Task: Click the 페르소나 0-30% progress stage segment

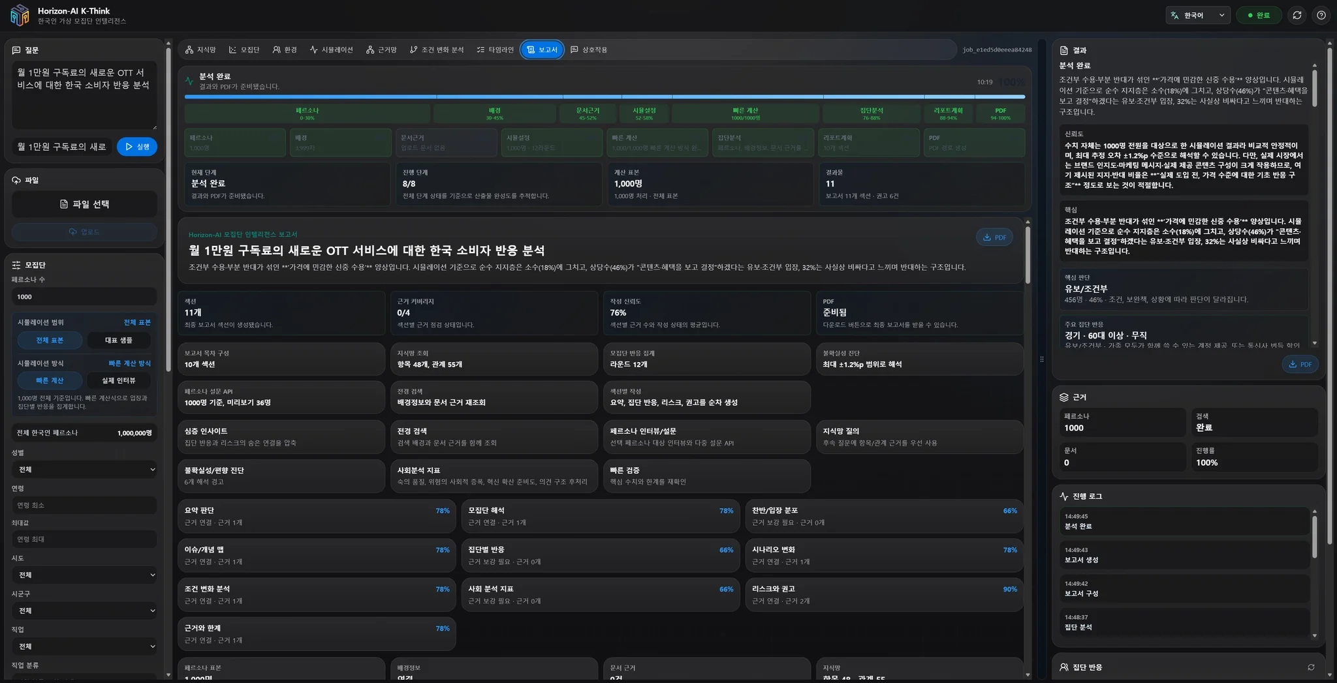Action: 307,114
